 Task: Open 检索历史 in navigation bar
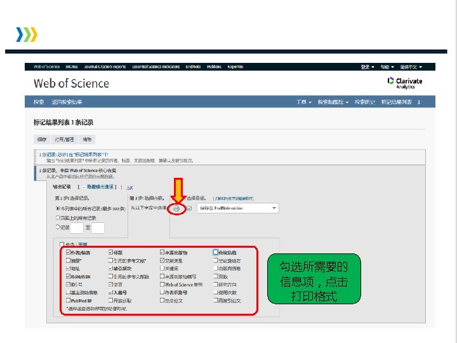click(364, 102)
